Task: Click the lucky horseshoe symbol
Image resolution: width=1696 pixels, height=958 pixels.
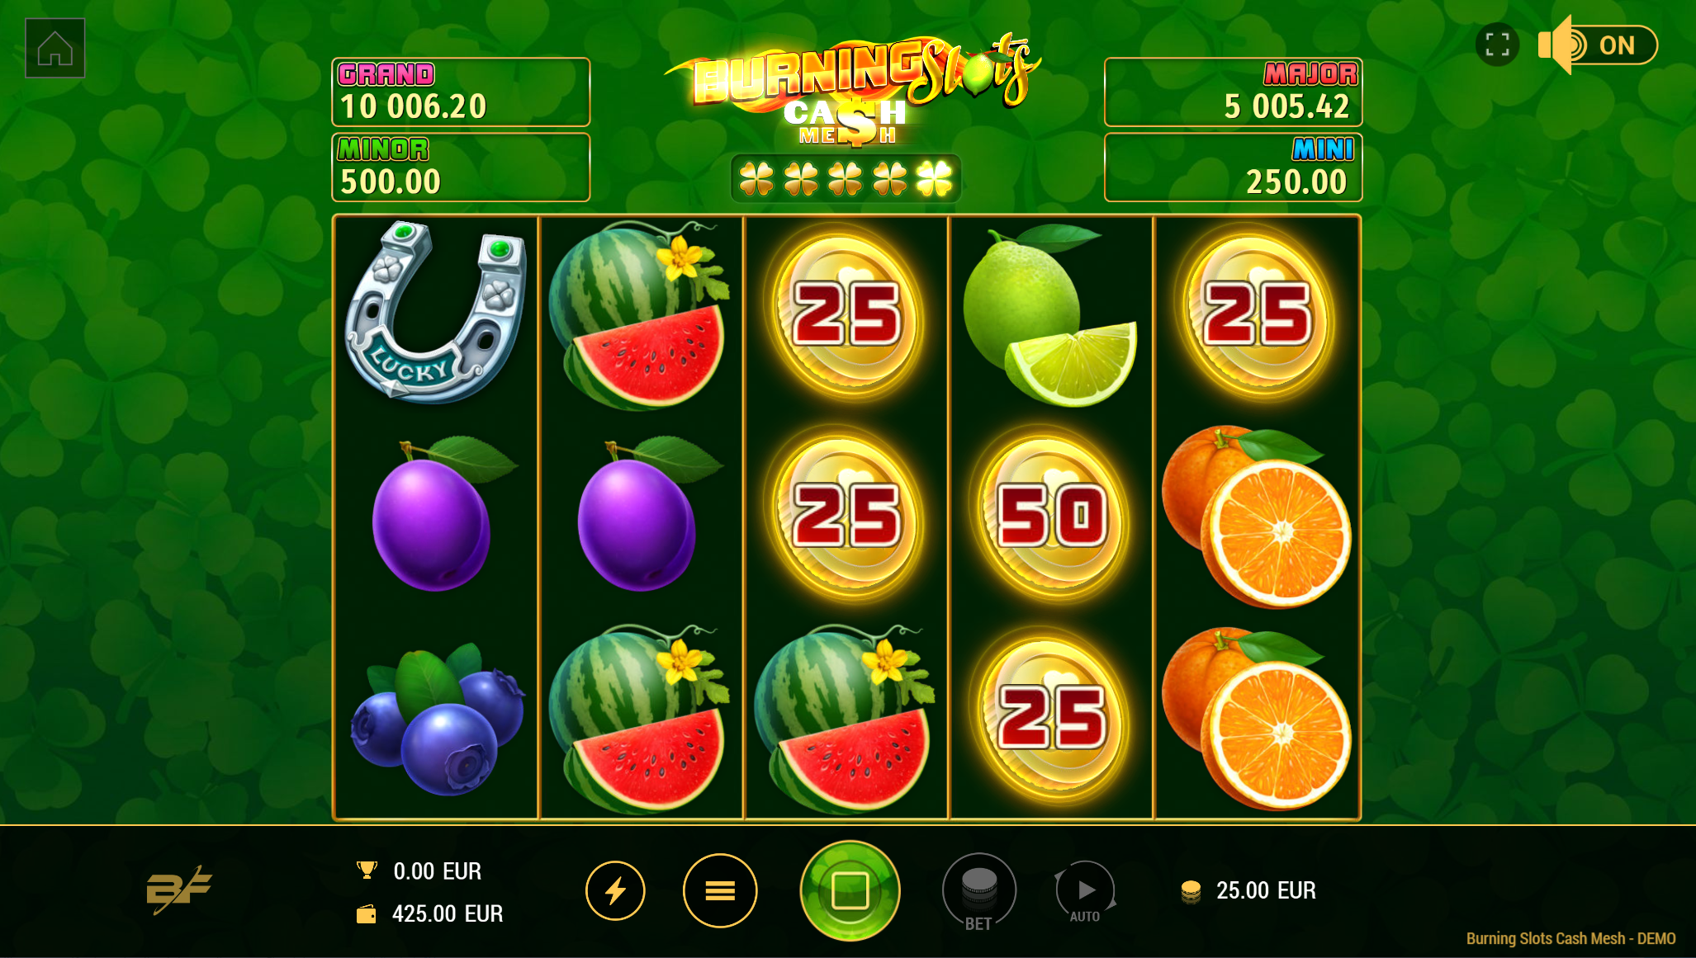Action: pos(435,312)
